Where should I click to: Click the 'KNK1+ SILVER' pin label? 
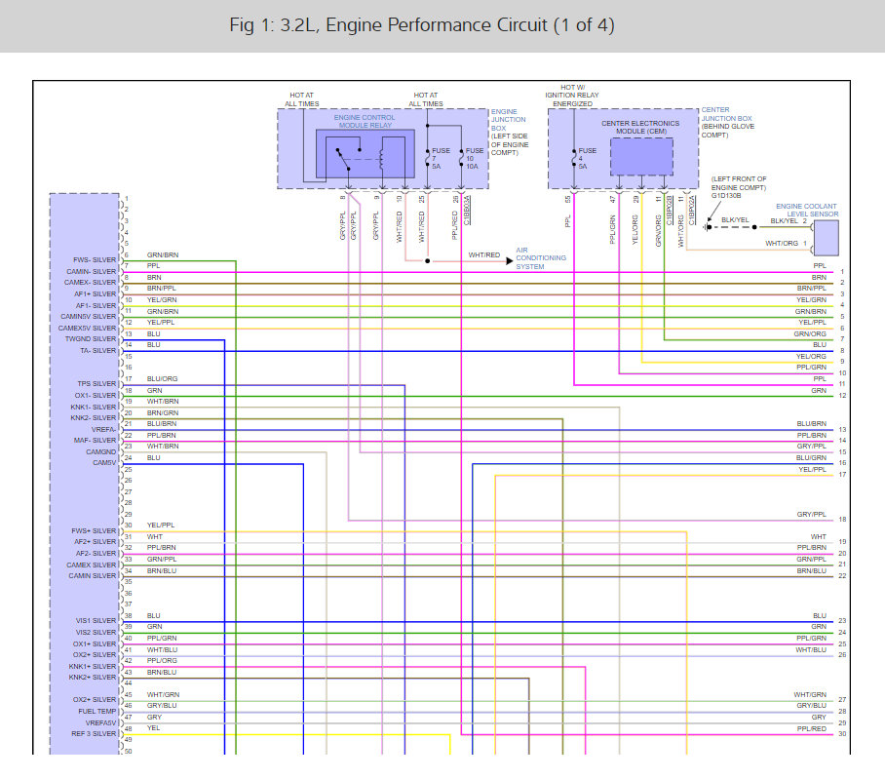coord(92,667)
